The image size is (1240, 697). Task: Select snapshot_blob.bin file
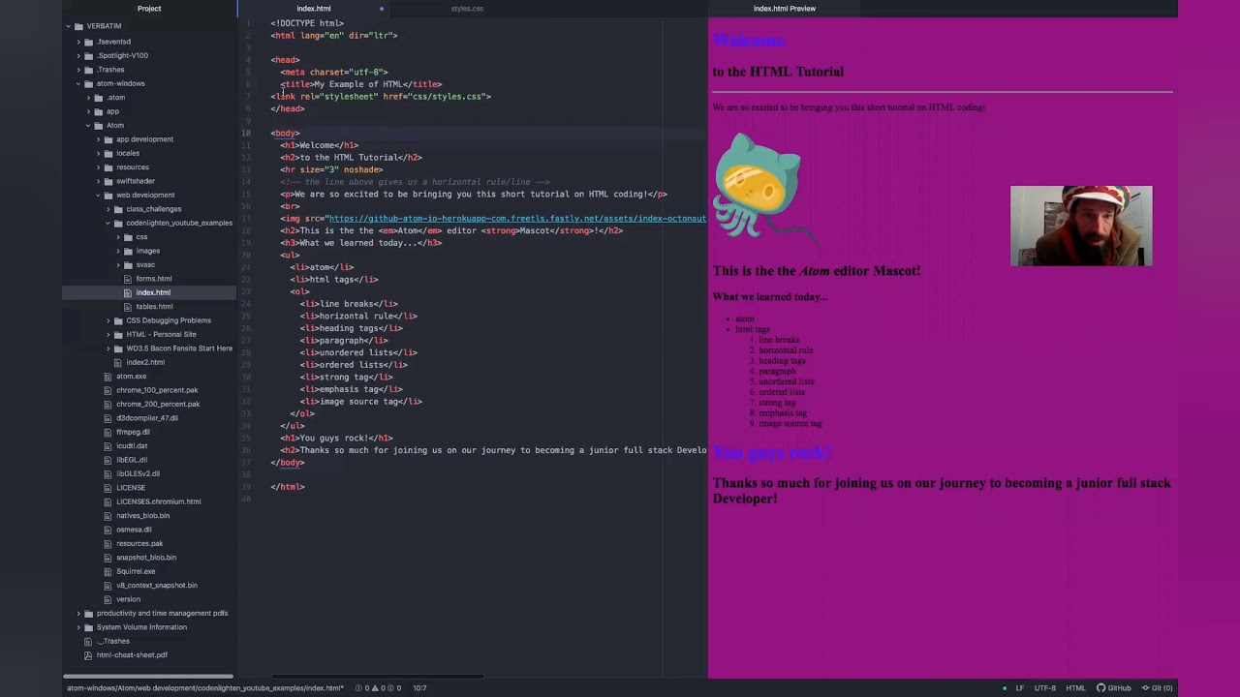[146, 558]
